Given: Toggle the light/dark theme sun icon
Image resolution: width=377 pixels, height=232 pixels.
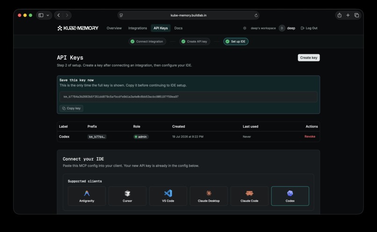Looking at the screenshot, I should [x=245, y=28].
